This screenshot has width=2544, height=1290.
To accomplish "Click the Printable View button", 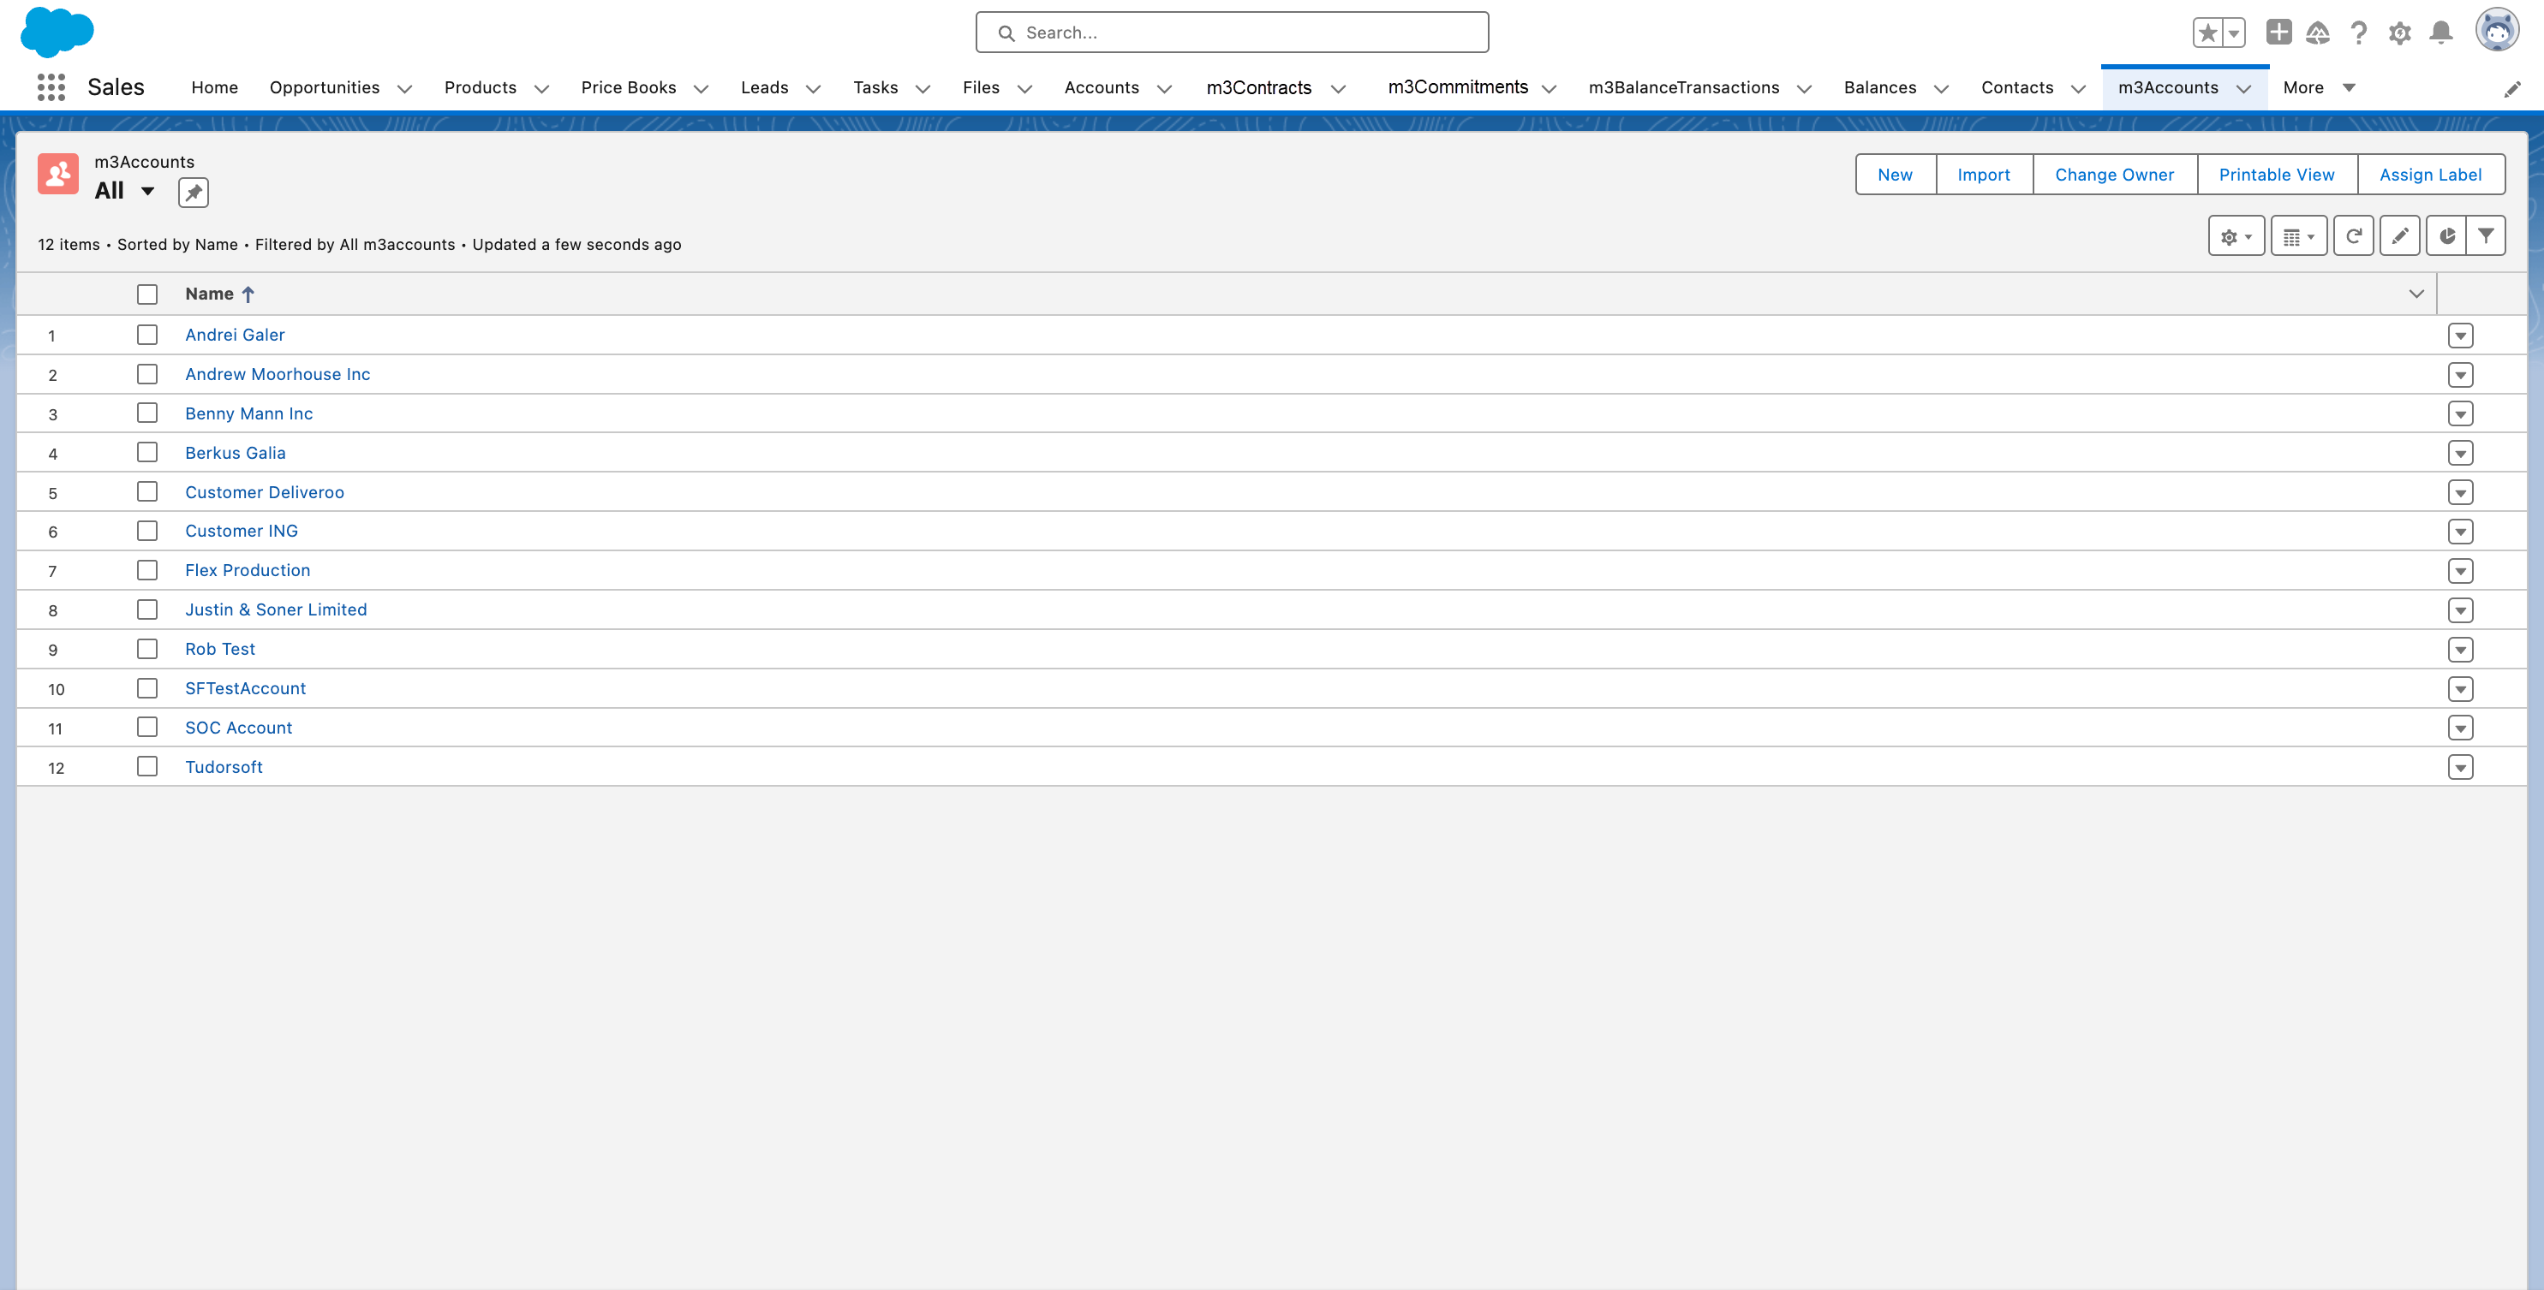I will pyautogui.click(x=2277, y=175).
